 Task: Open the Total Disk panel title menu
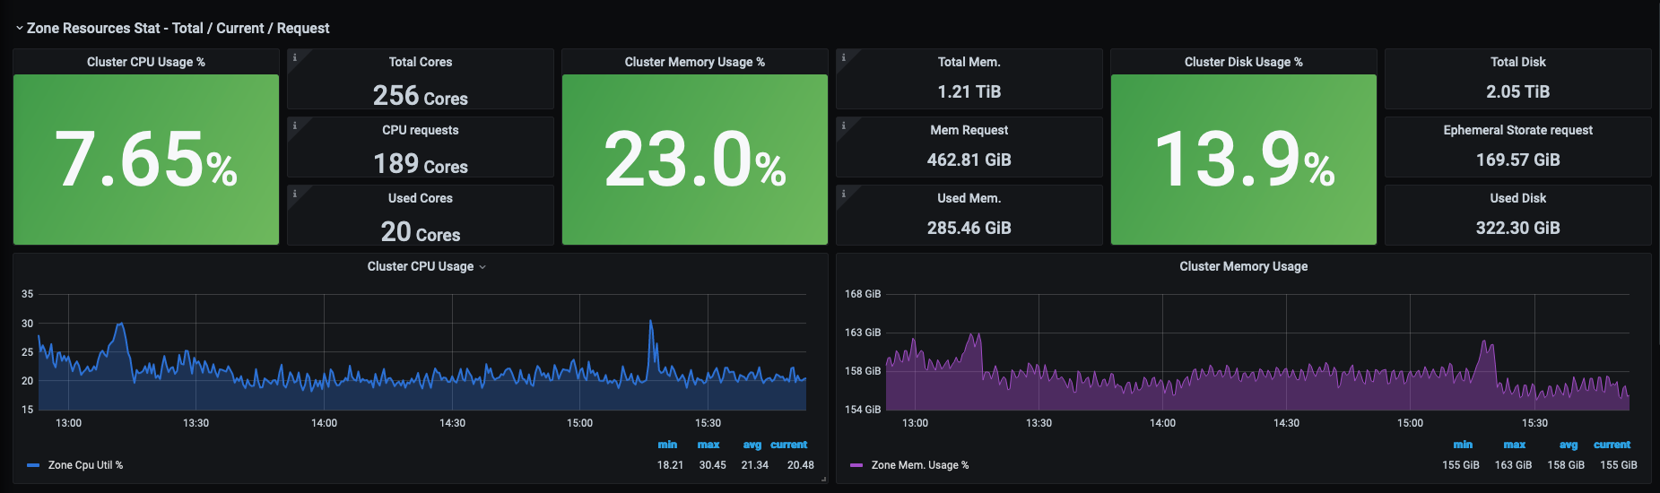pyautogui.click(x=1517, y=62)
